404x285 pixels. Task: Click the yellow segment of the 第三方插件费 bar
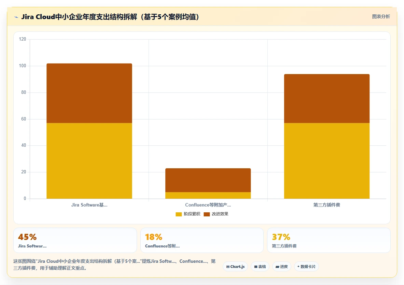[x=327, y=161]
